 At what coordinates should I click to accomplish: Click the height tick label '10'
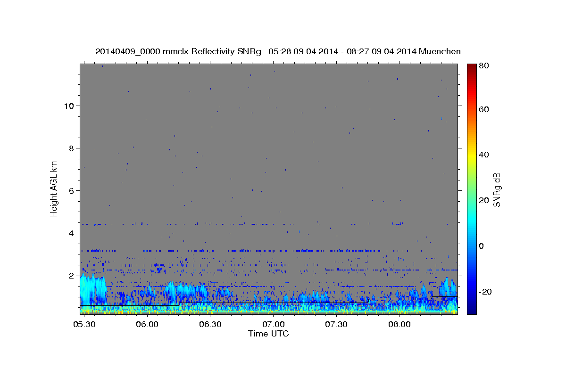pos(69,106)
